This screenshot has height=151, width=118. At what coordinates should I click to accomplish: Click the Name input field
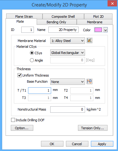63,30
